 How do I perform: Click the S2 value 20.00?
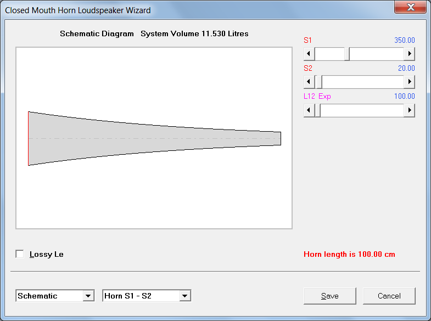[x=406, y=68]
